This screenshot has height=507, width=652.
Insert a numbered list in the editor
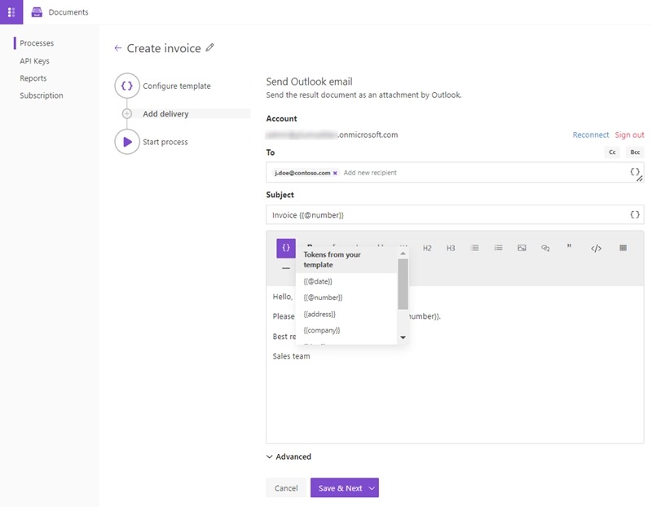(498, 249)
